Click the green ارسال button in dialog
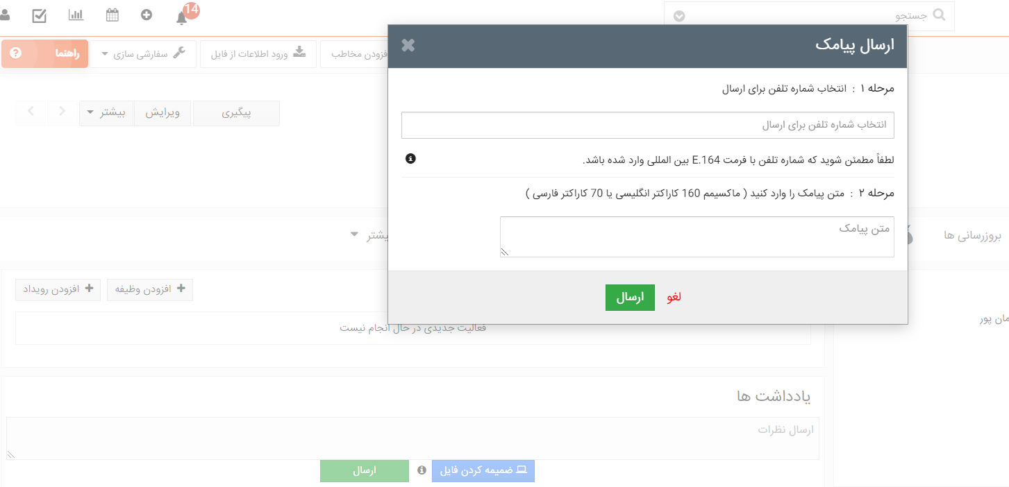The height and width of the screenshot is (487, 1009). coord(630,297)
